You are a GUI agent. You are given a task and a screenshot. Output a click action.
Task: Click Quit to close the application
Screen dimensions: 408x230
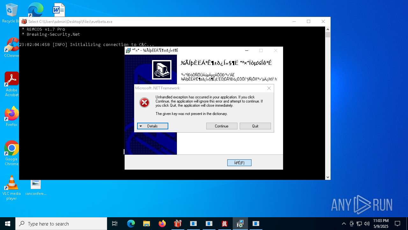pos(255,126)
